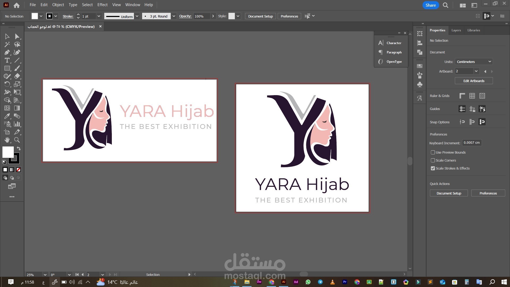The image size is (510, 287).
Task: Enable Use Preview Bounds checkbox
Action: (433, 152)
